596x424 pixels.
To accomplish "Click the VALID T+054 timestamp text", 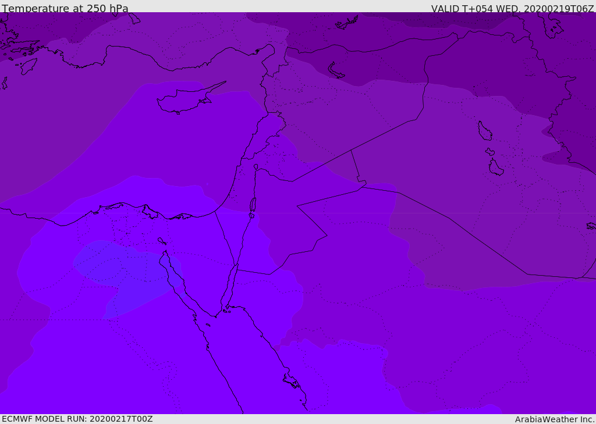I will [512, 9].
